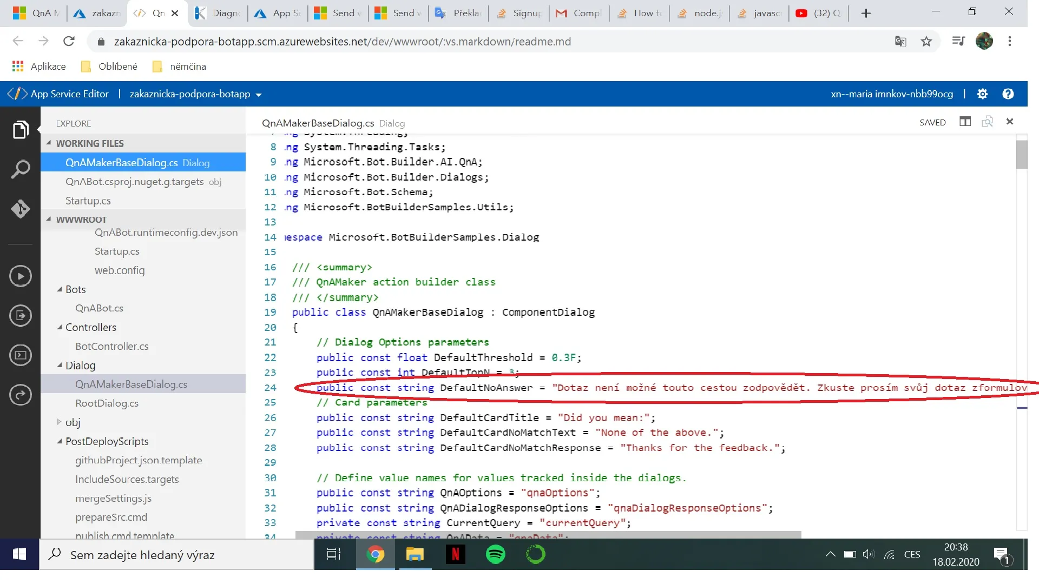This screenshot has width=1039, height=584.
Task: Open the Explorer files icon in sidebar
Action: (x=20, y=130)
